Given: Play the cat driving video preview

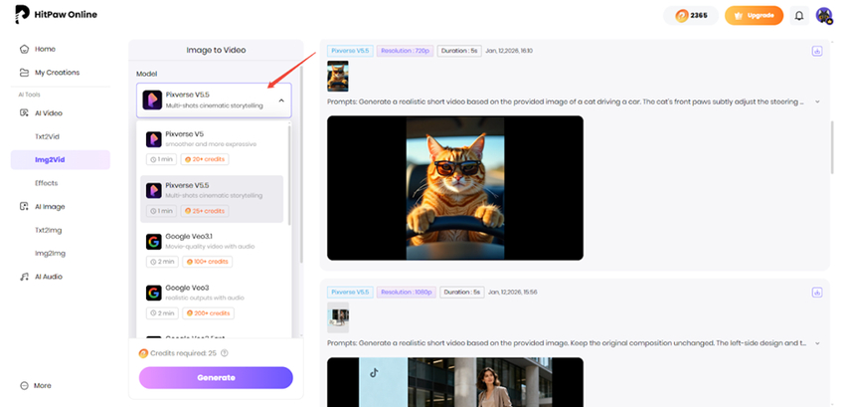Looking at the screenshot, I should click(x=455, y=188).
